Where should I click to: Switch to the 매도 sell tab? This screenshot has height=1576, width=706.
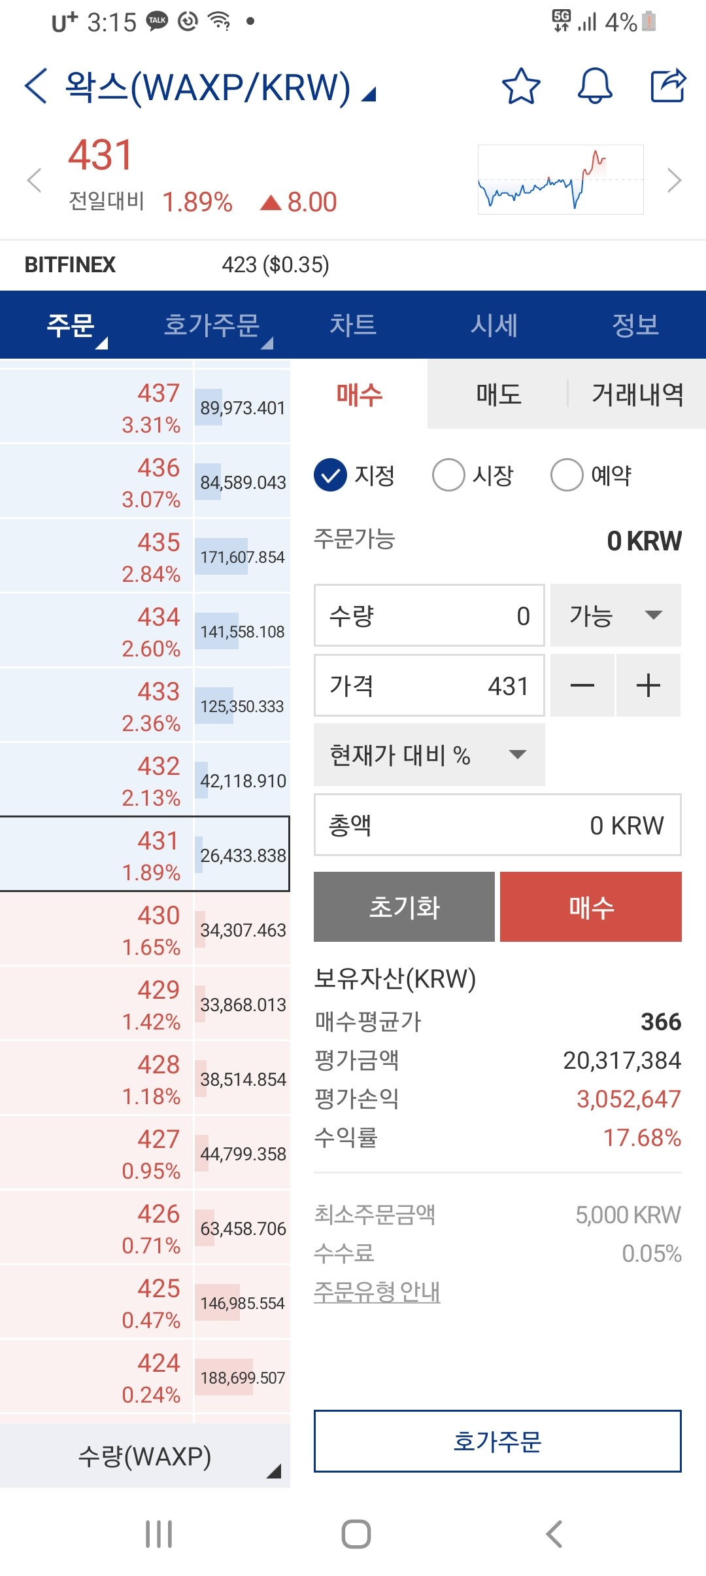click(499, 395)
